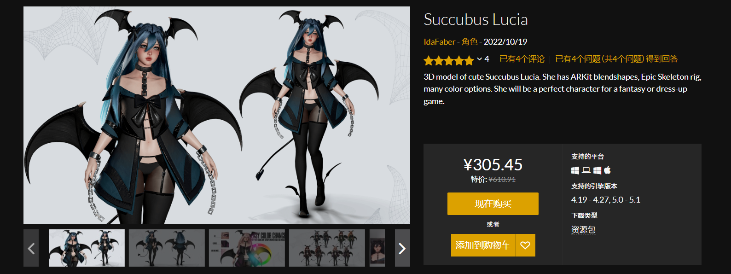Expand the rating breakdown chevron

pos(479,59)
